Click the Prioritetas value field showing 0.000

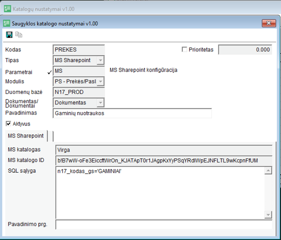pos(245,50)
